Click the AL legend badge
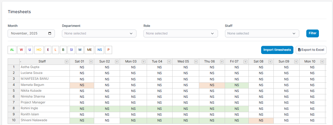The width and height of the screenshot is (333, 125). point(12,50)
